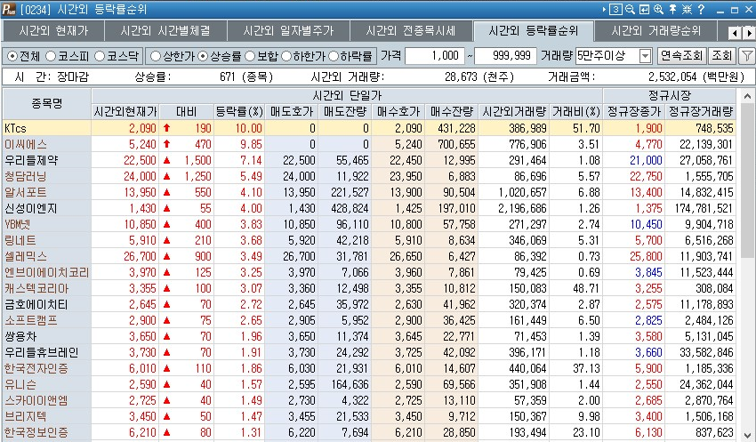Select the 한국정보인증 stock name
Screen dimensions: 756x442
coord(36,432)
